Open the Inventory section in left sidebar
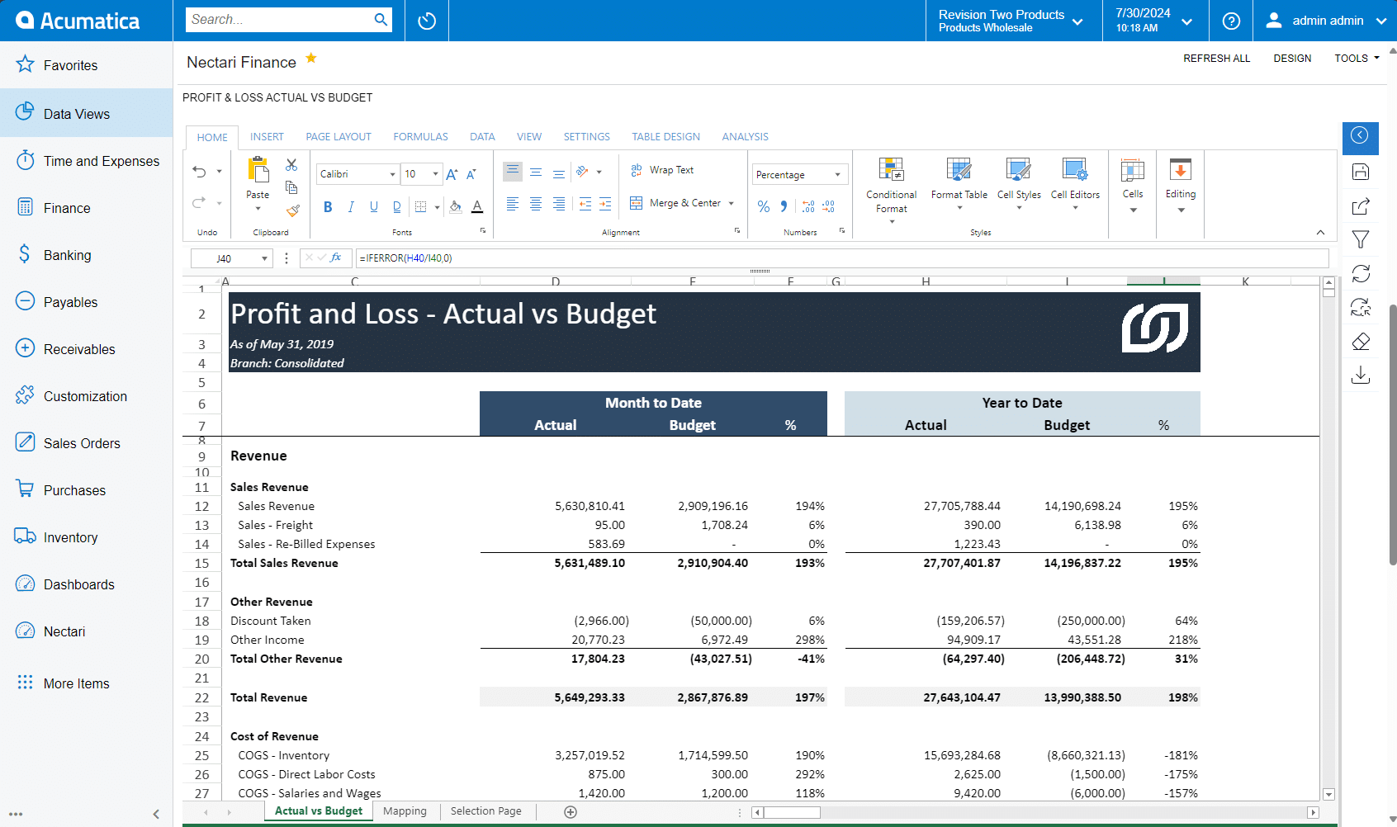 click(x=69, y=536)
